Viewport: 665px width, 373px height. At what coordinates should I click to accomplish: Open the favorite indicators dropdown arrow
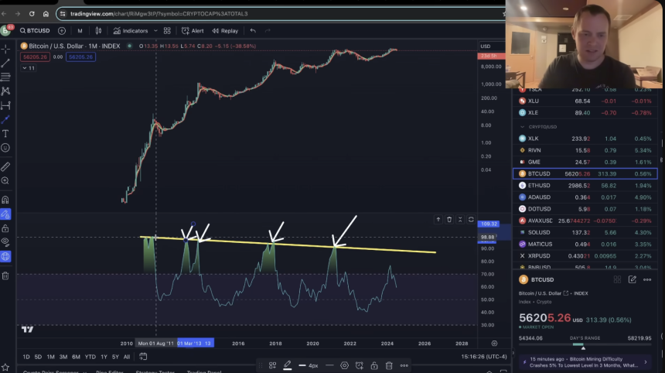(152, 31)
